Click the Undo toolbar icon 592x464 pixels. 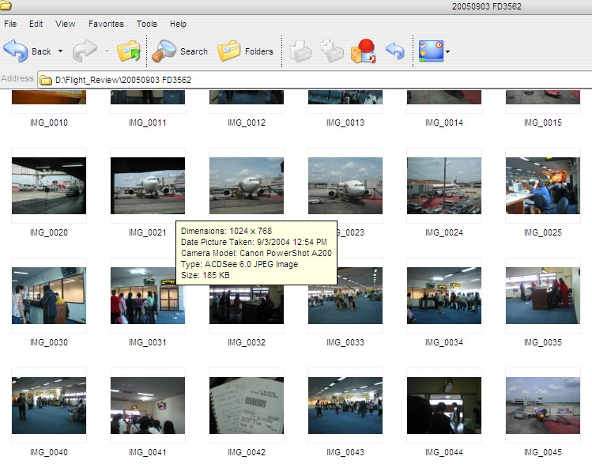point(395,51)
